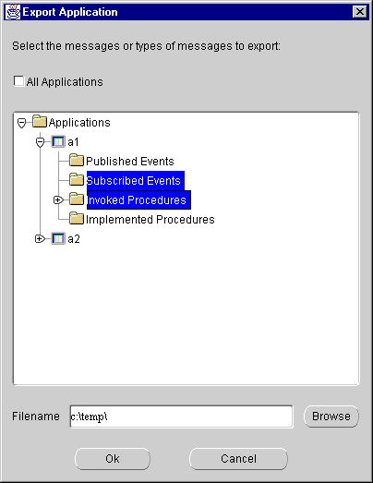373x483 pixels.
Task: Collapse the Applications root node
Action: tap(21, 123)
